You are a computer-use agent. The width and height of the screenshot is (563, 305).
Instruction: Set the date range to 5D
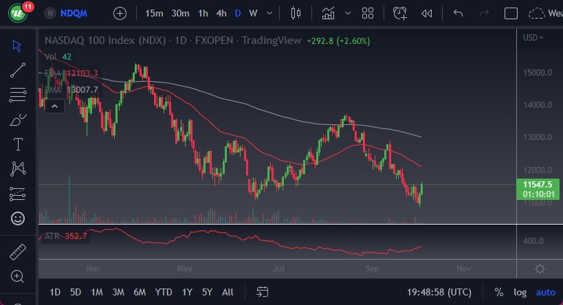click(76, 292)
